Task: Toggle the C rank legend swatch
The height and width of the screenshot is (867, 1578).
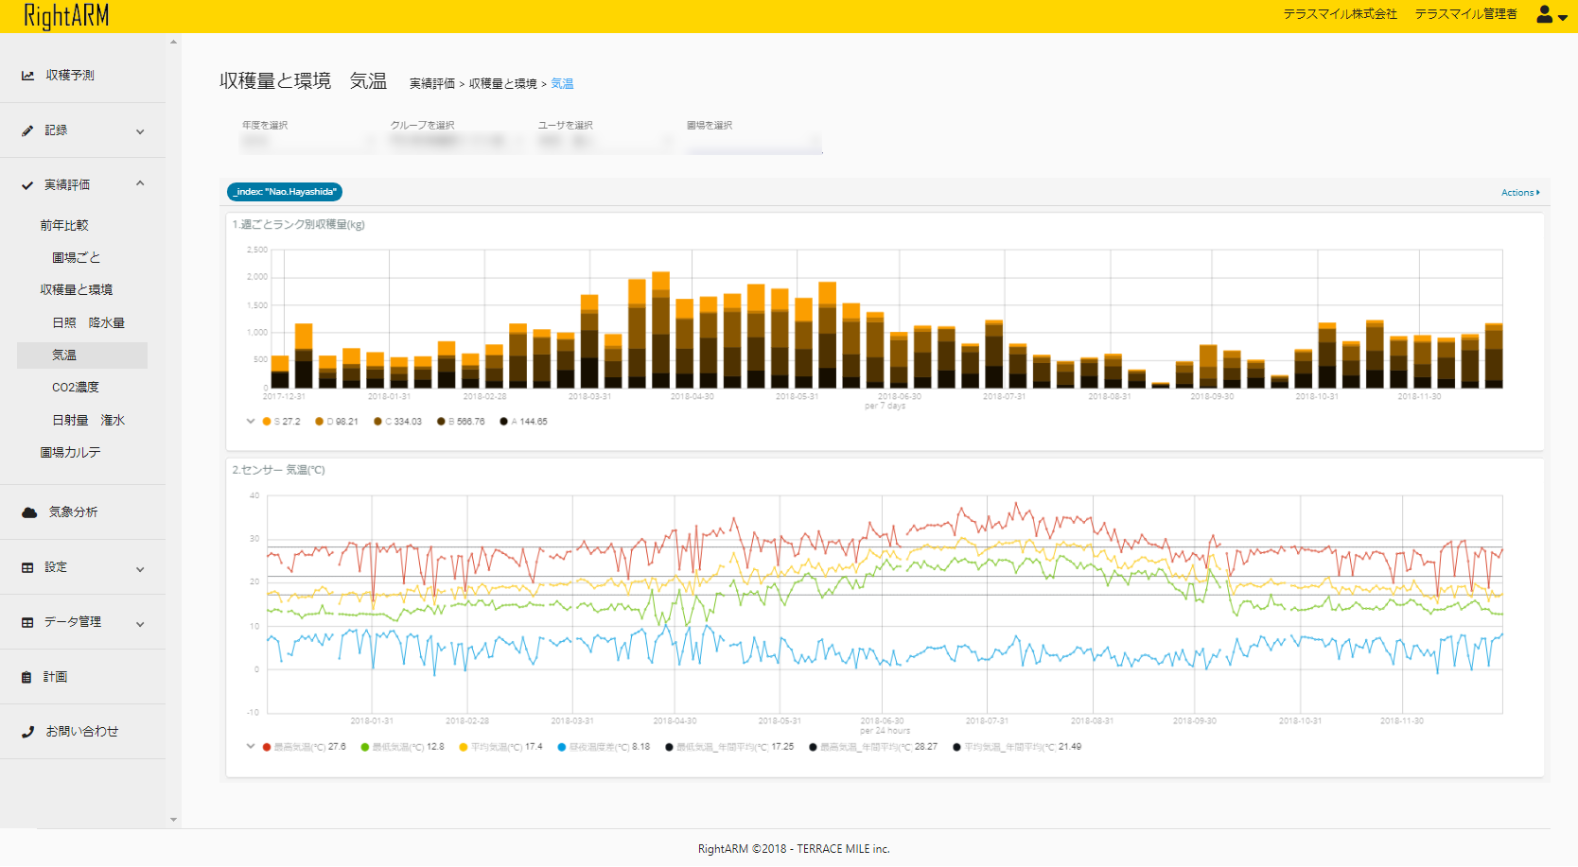Action: 378,422
